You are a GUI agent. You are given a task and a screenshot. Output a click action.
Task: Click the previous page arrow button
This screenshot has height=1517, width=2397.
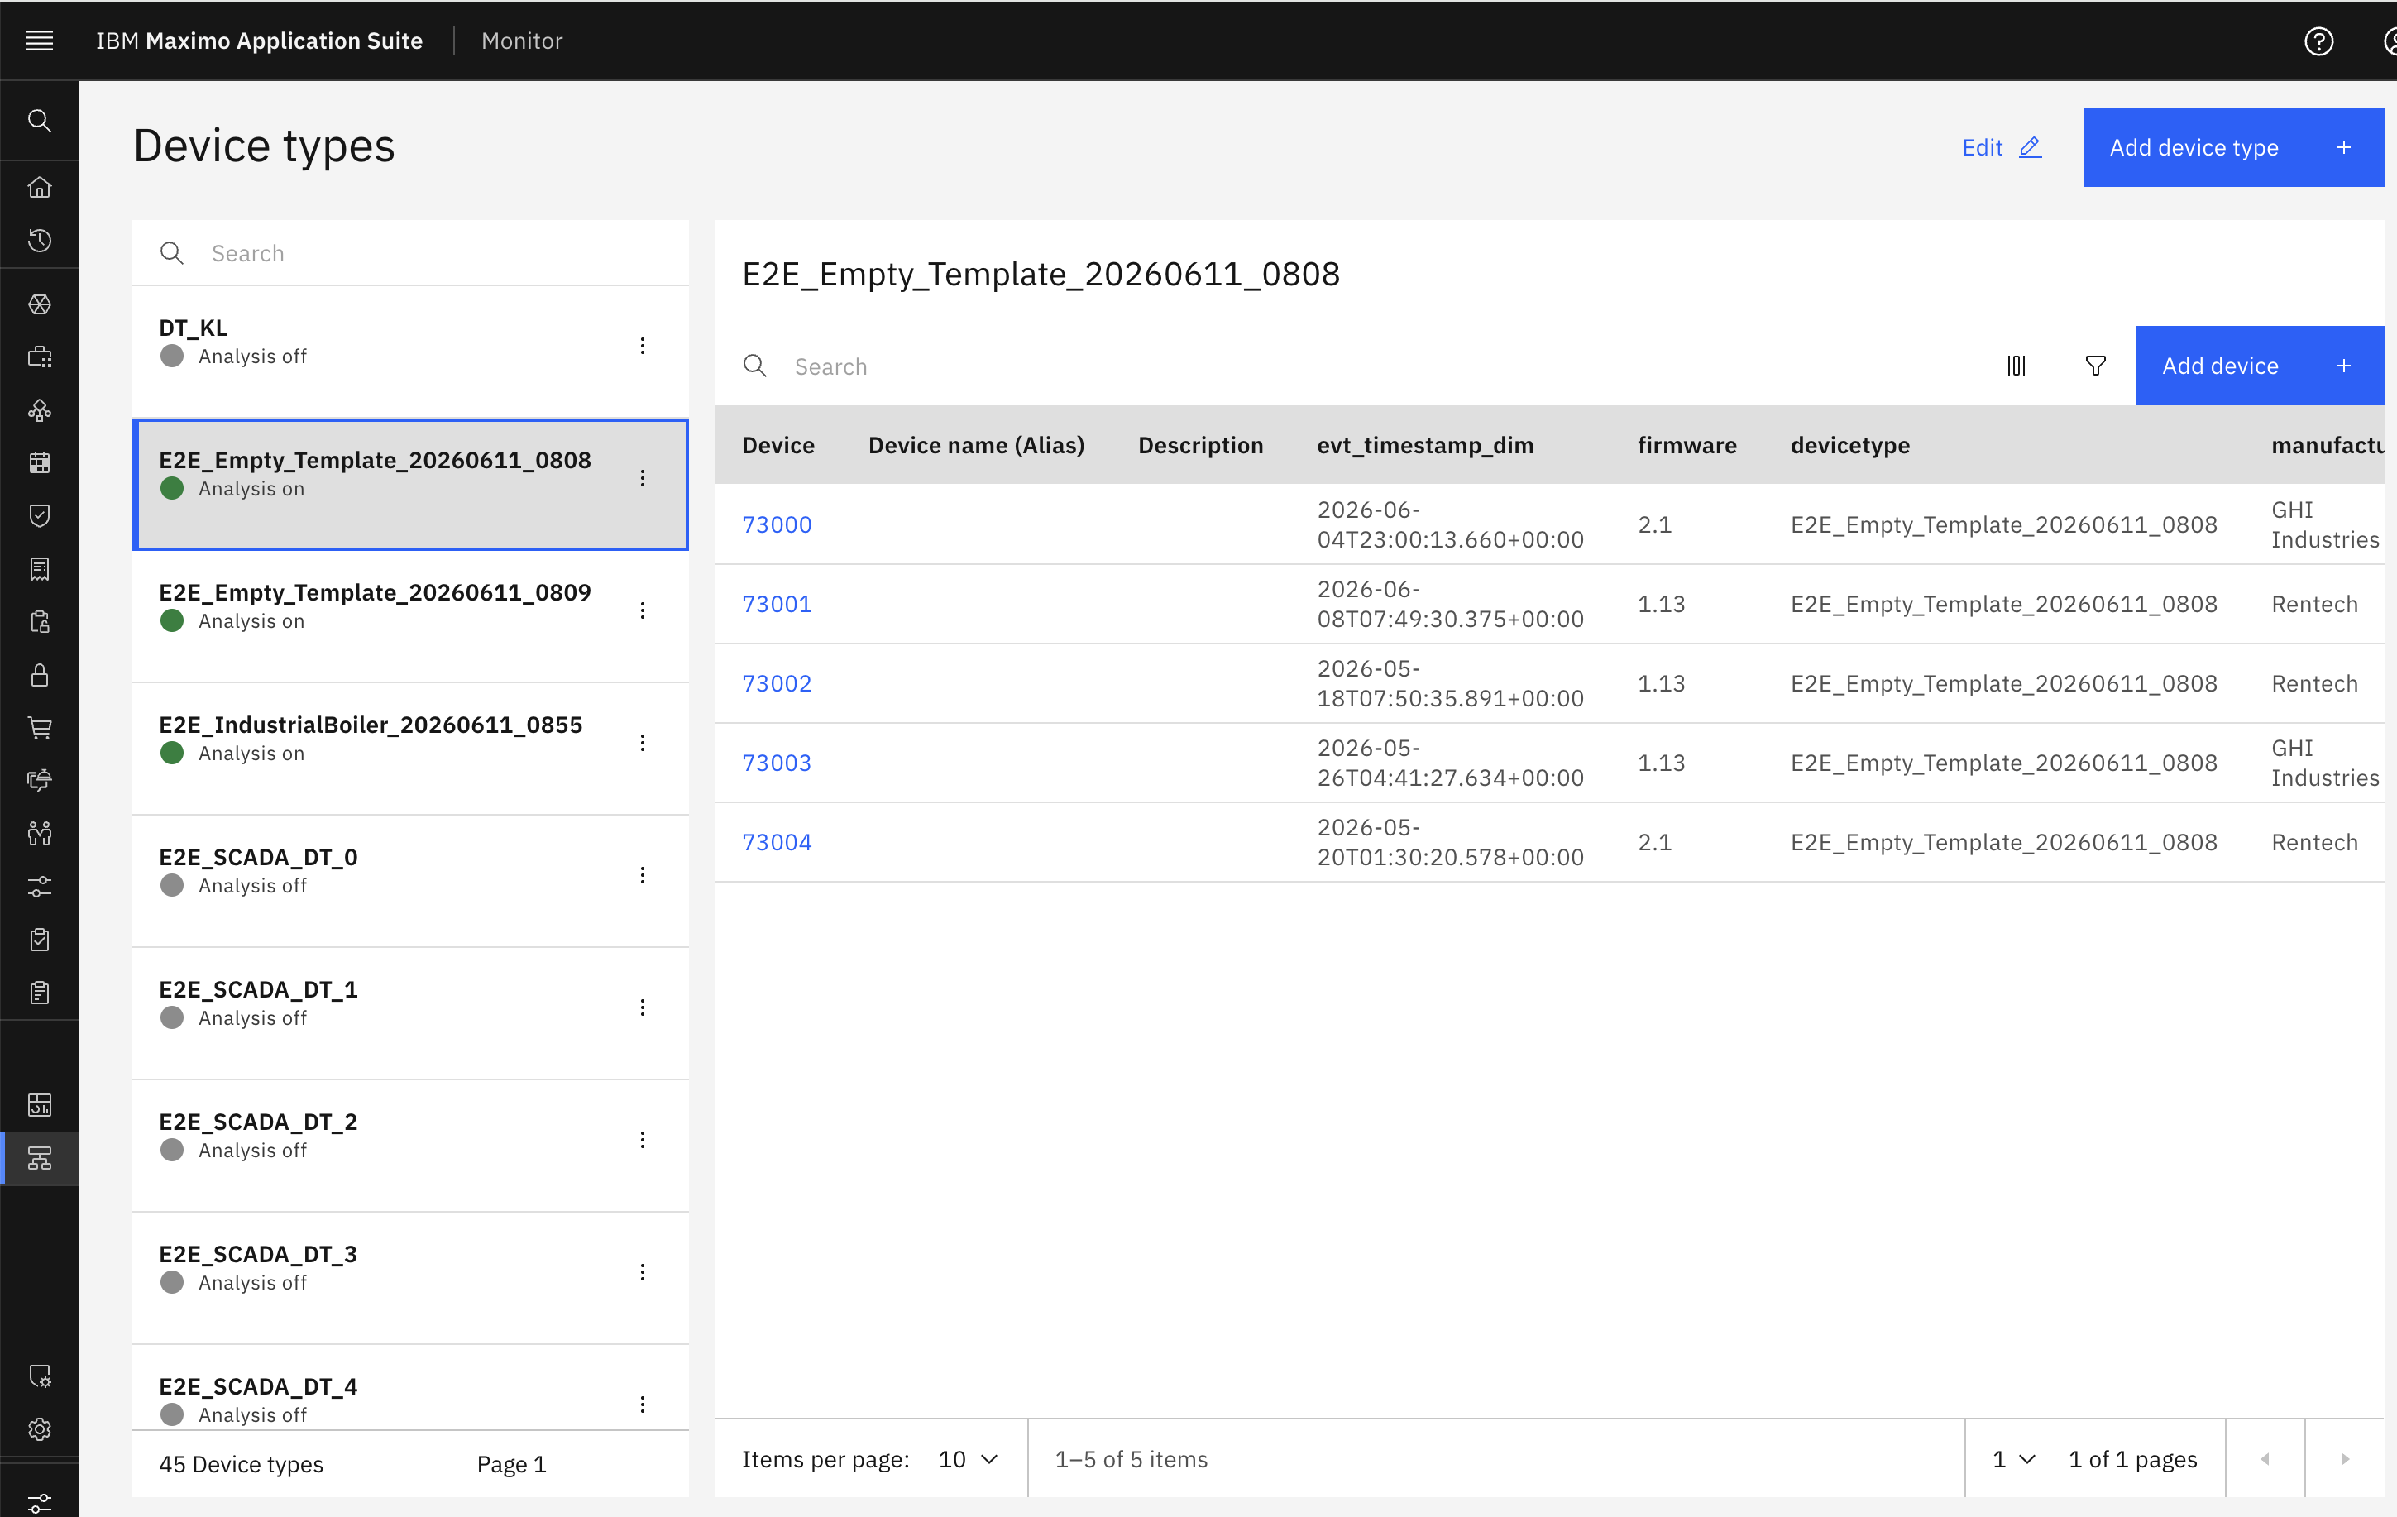[2265, 1458]
